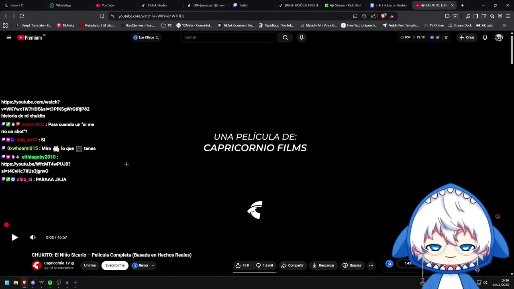Image resolution: width=514 pixels, height=289 pixels.
Task: Click the Unirme button
Action: (x=90, y=265)
